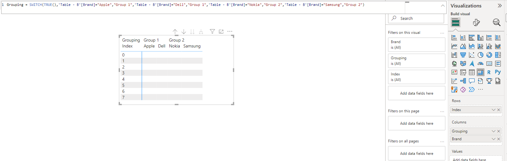Select the Donut chart visual
Viewport: 507px width, 161px height.
pyautogui.click(x=489, y=55)
